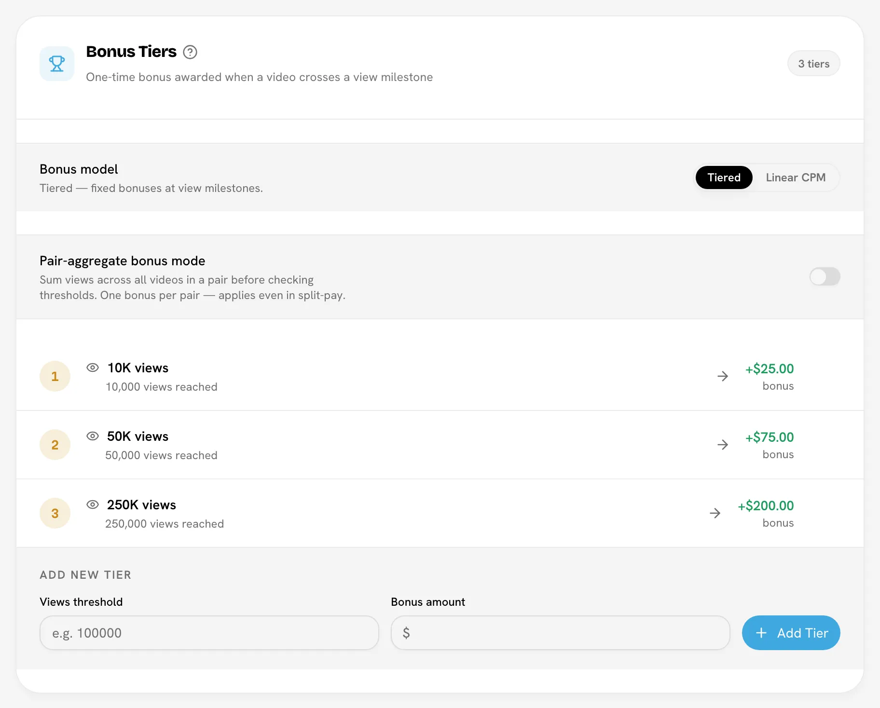Click the arrow icon before +$75.00 bonus

723,445
